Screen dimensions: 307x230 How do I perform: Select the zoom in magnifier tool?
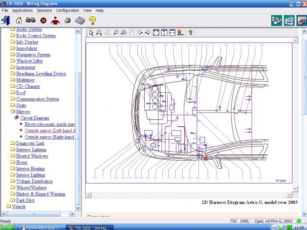(x=99, y=33)
